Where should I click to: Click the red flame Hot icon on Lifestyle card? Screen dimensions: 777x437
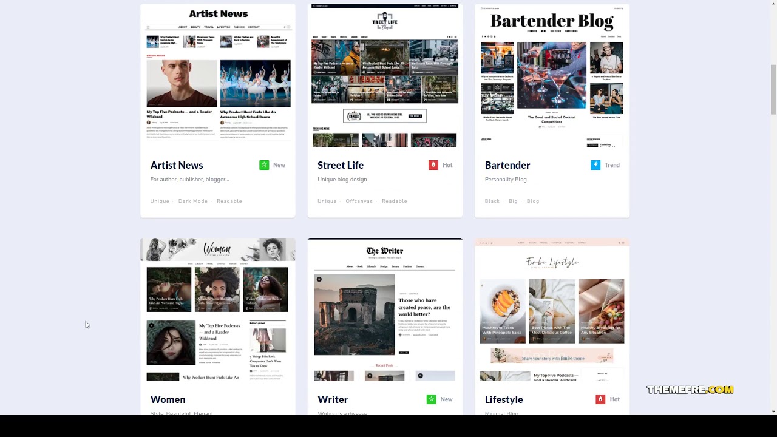600,399
